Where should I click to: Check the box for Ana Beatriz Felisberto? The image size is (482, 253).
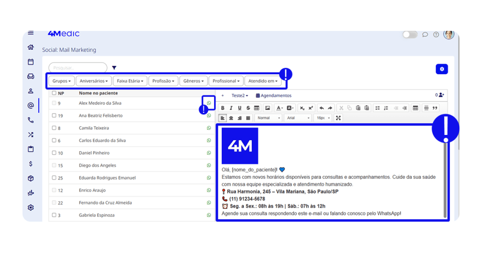[54, 116]
